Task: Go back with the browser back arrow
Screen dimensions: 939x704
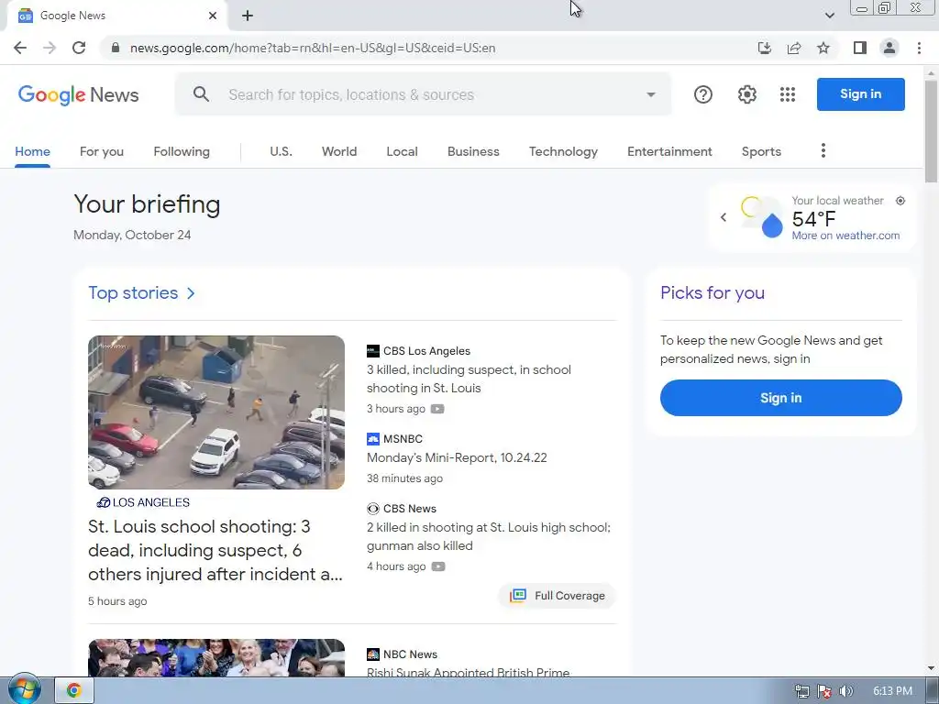Action: [20, 48]
